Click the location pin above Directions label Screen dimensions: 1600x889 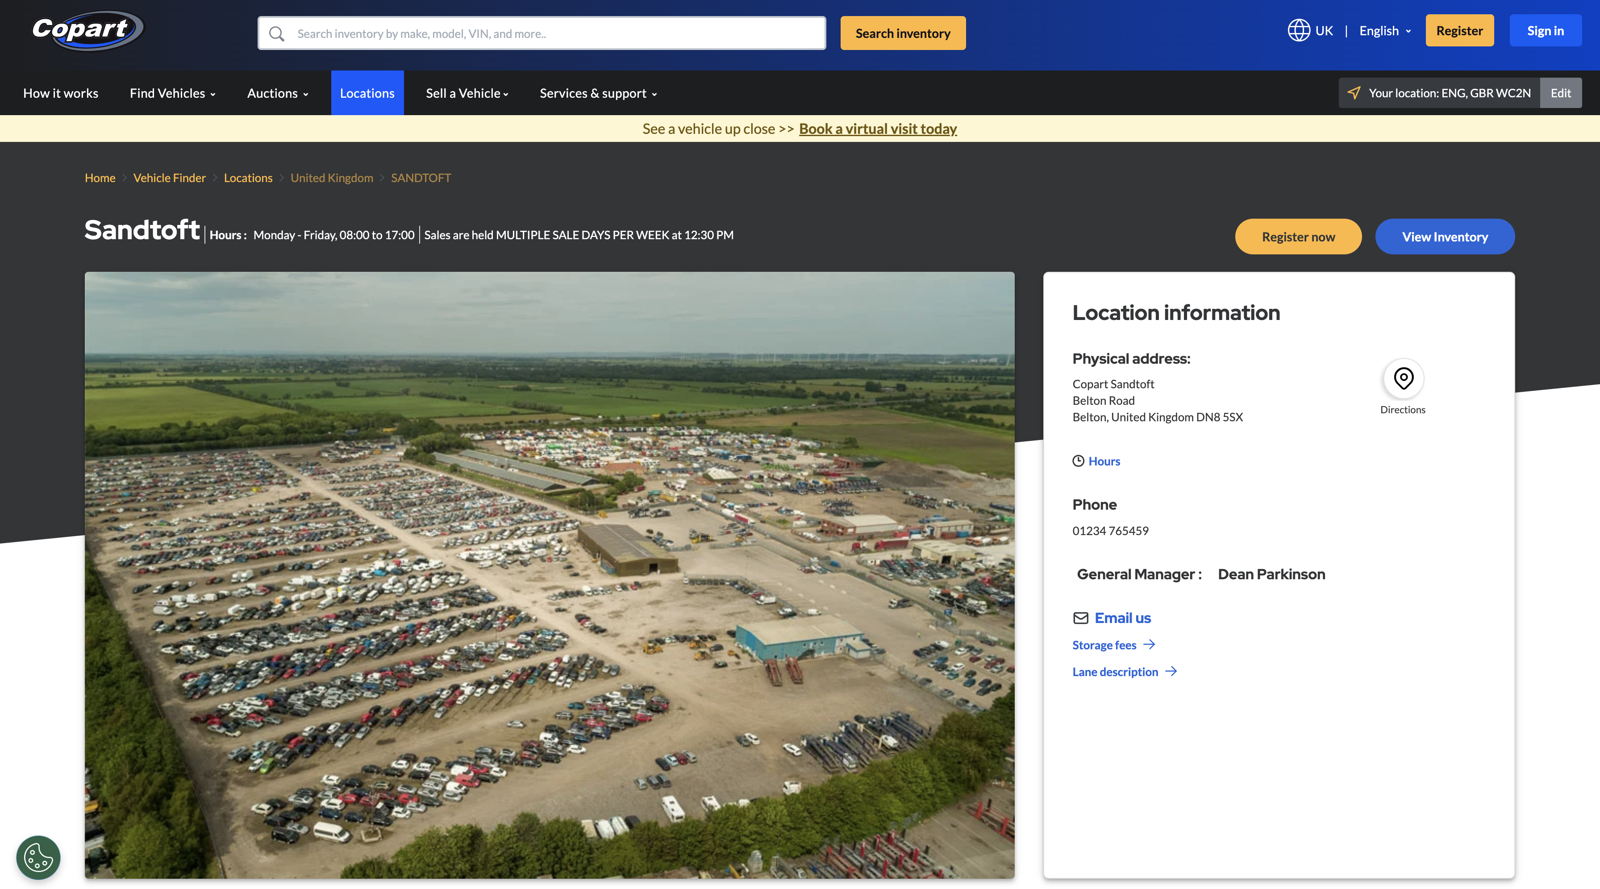point(1403,378)
